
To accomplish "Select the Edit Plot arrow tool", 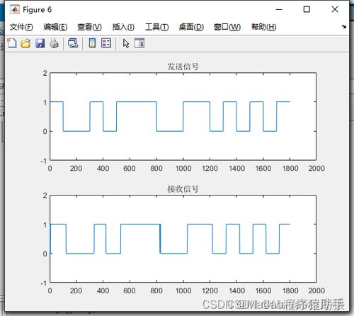I will click(126, 43).
